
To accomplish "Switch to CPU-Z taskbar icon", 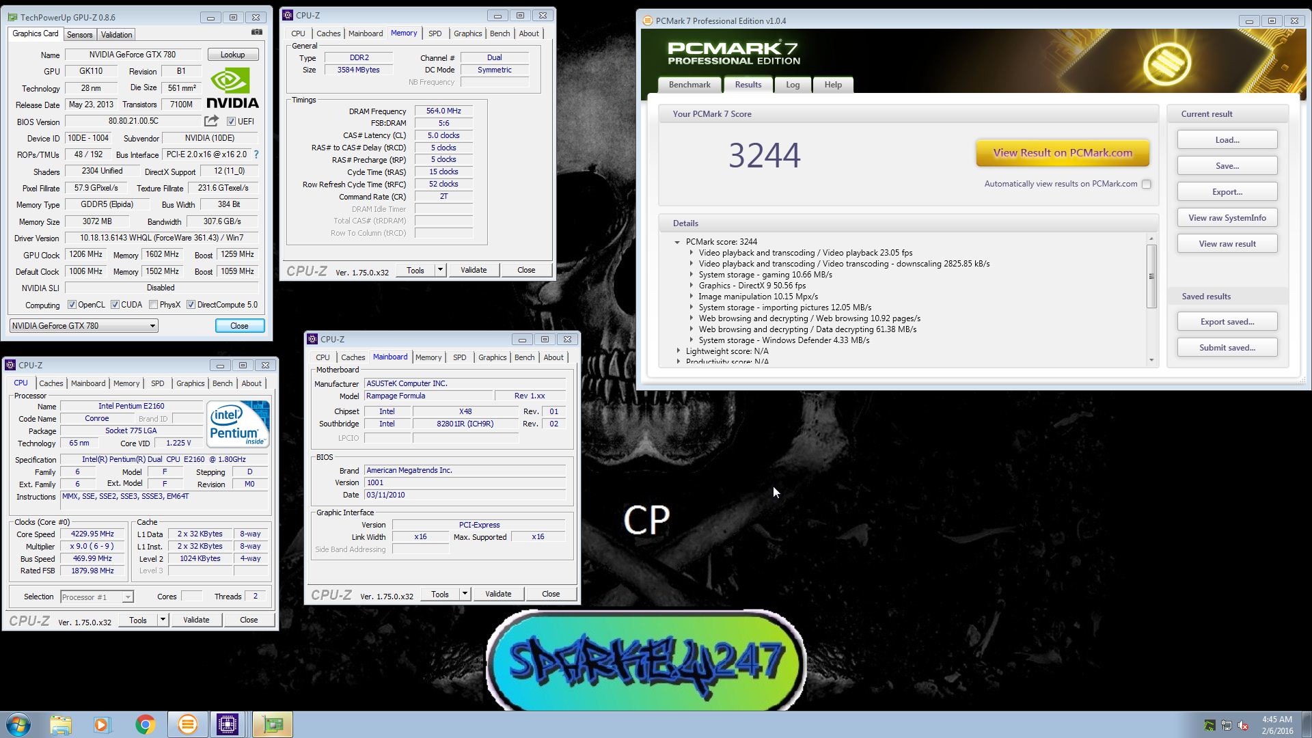I will pyautogui.click(x=227, y=724).
